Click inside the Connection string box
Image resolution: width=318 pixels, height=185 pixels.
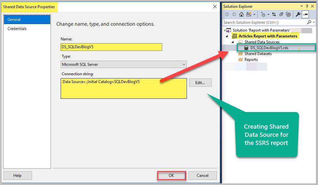click(124, 89)
